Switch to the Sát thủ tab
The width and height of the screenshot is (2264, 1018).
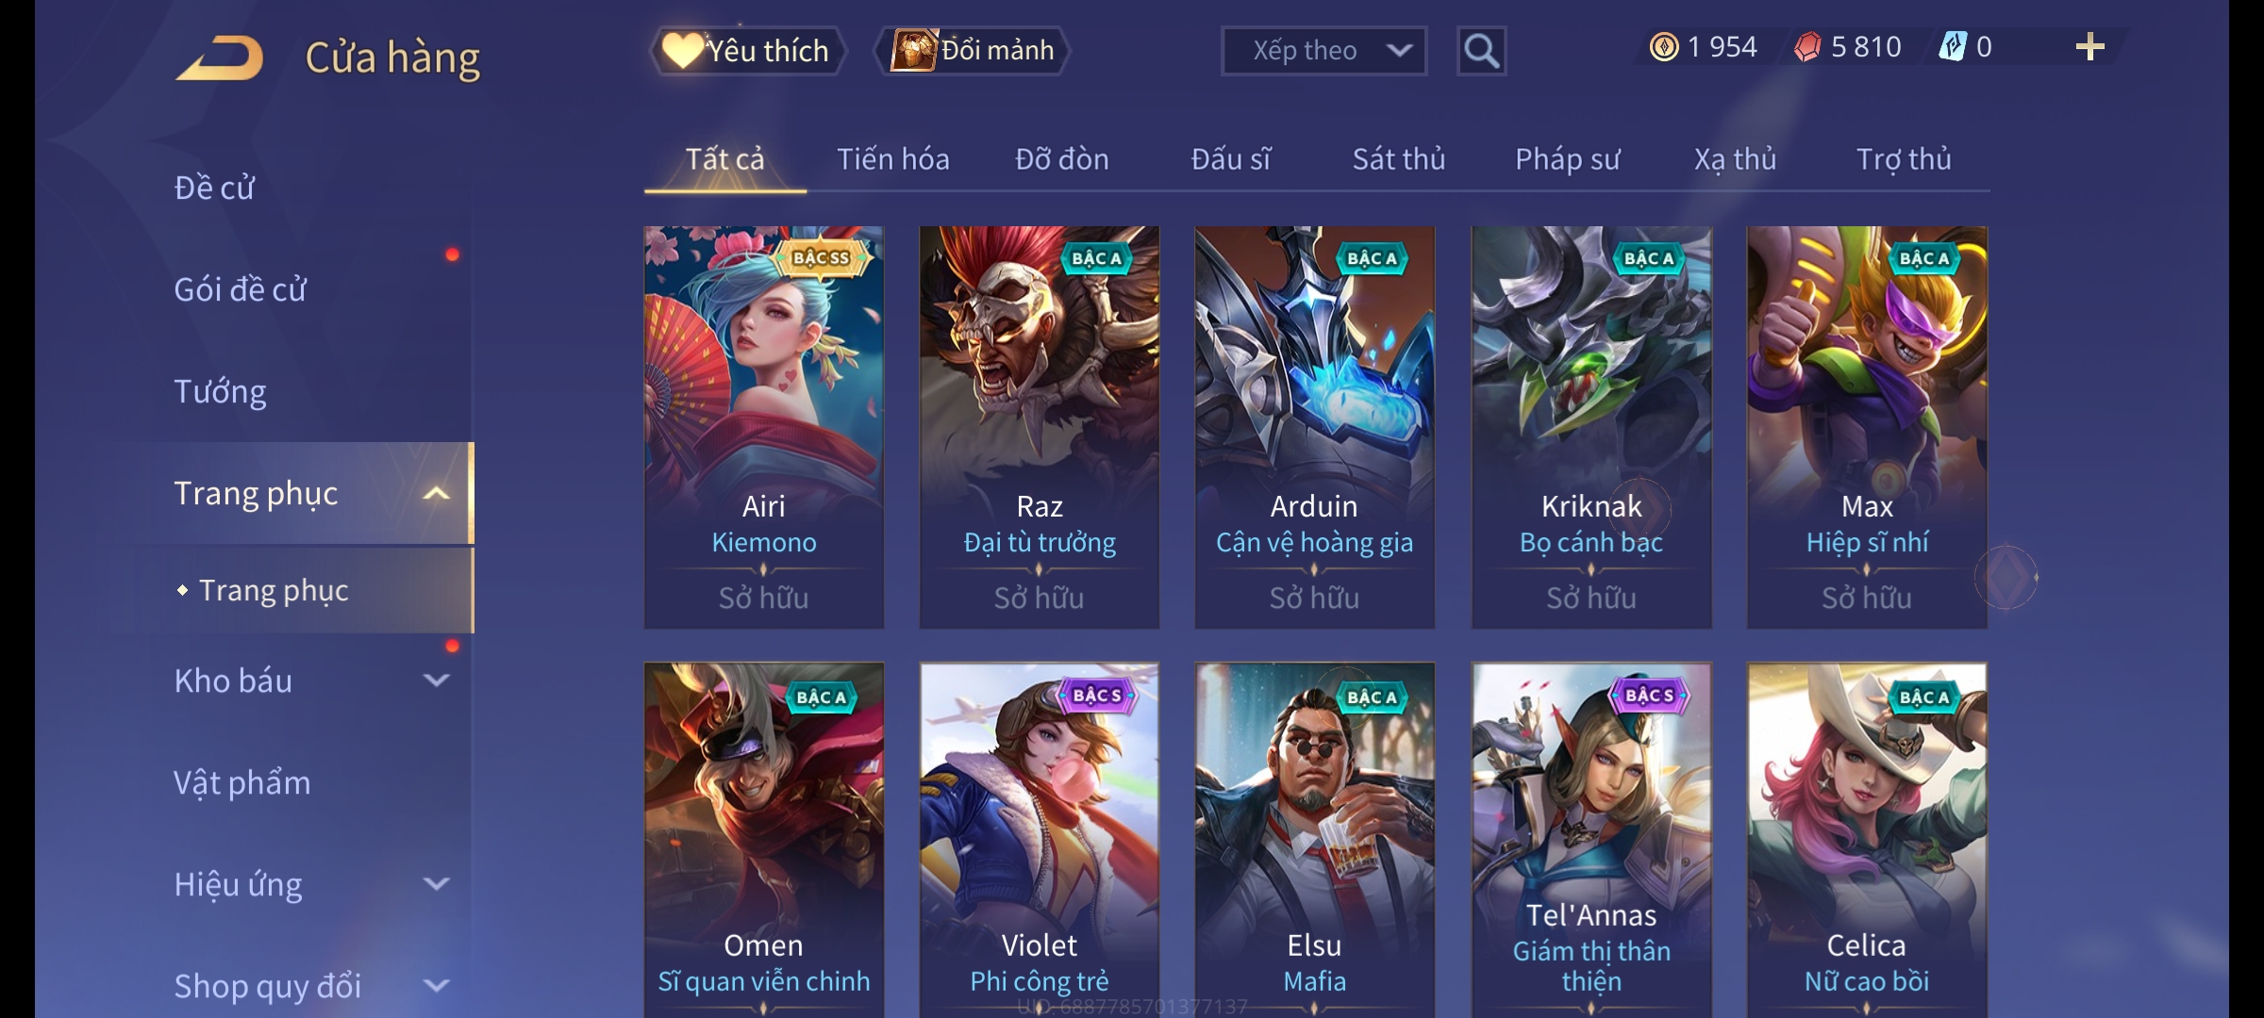pyautogui.click(x=1398, y=158)
